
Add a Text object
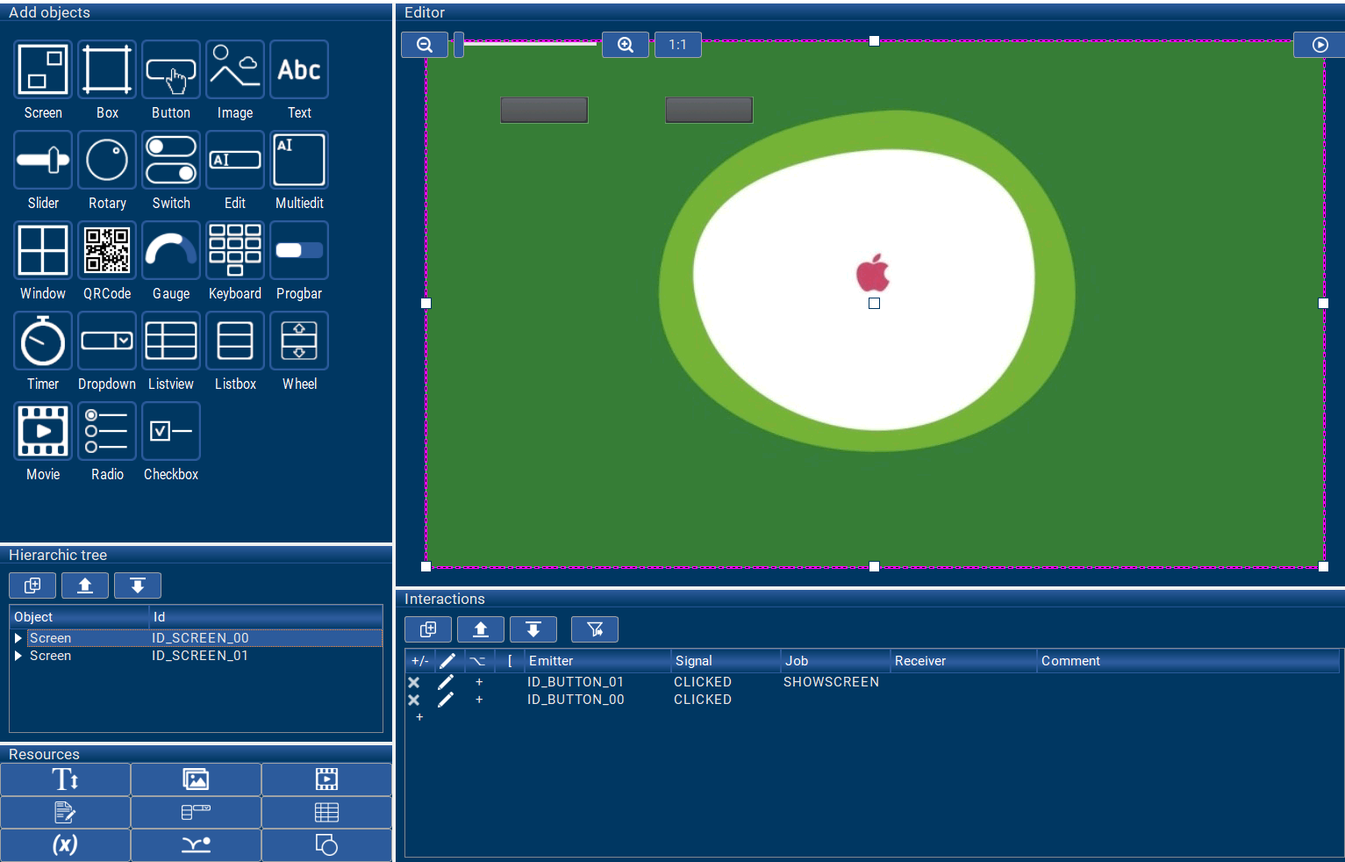(x=299, y=69)
